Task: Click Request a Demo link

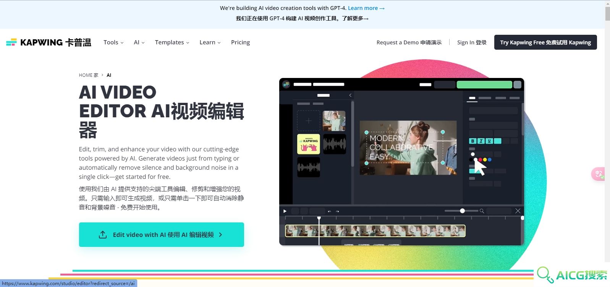Action: tap(409, 42)
